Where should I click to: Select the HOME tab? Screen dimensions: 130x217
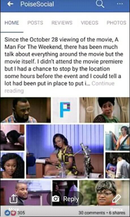(x=12, y=23)
